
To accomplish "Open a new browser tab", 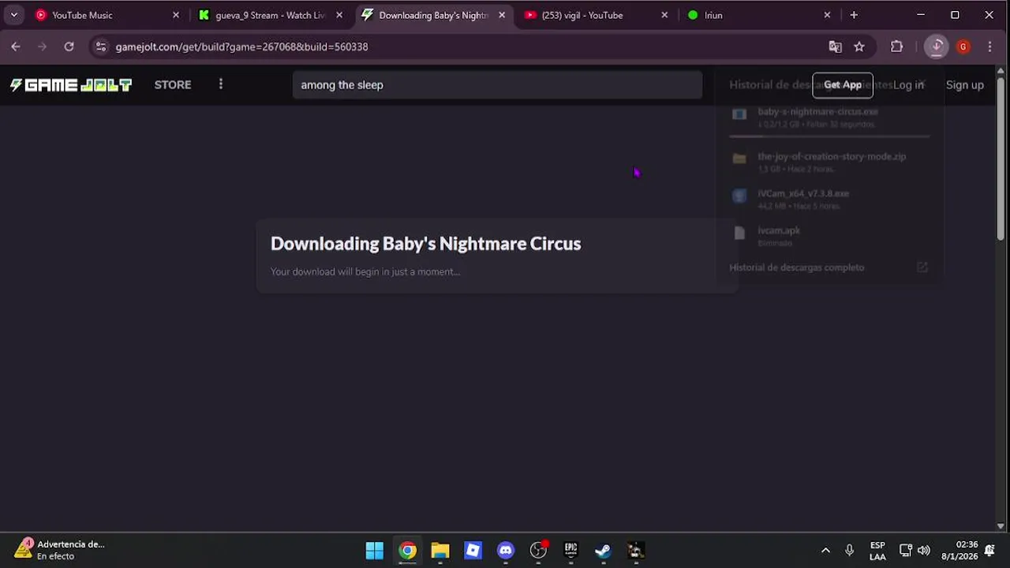I will click(x=854, y=15).
